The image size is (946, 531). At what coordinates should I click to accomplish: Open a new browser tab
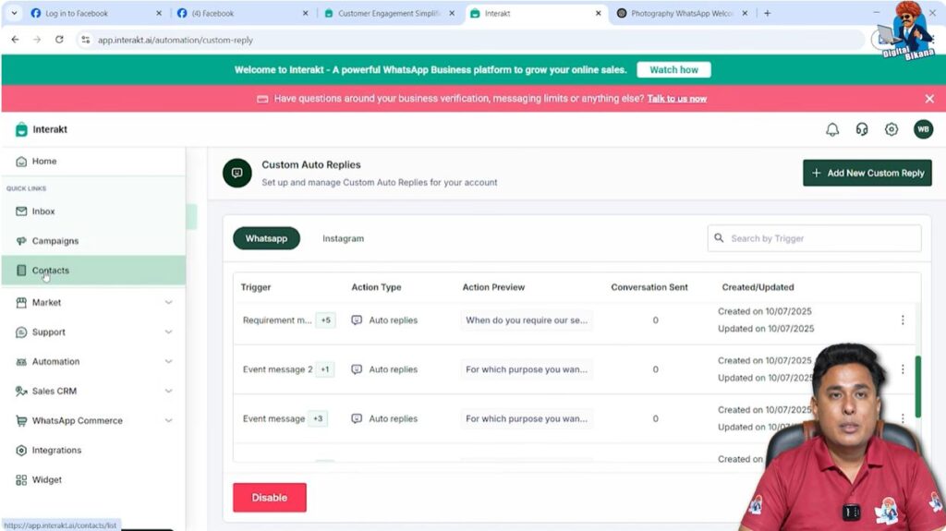pos(768,13)
